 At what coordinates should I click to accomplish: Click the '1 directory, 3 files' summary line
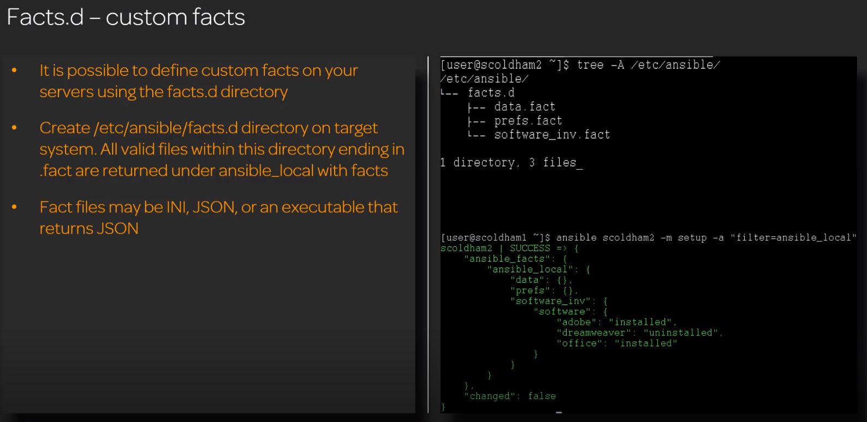coord(511,163)
